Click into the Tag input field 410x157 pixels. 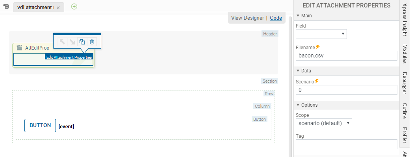(347, 144)
